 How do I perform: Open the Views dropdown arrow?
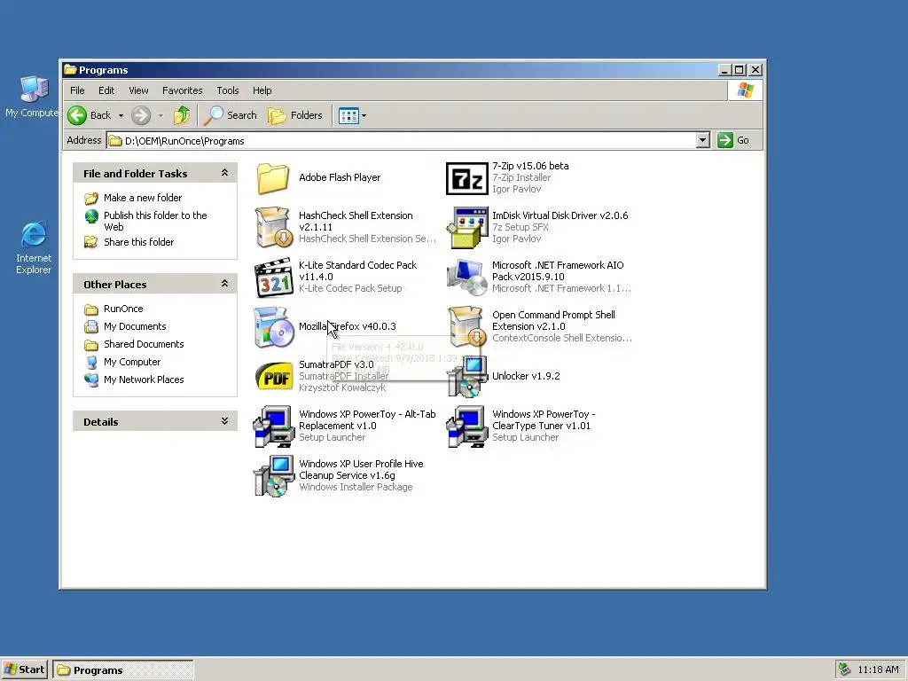click(364, 116)
